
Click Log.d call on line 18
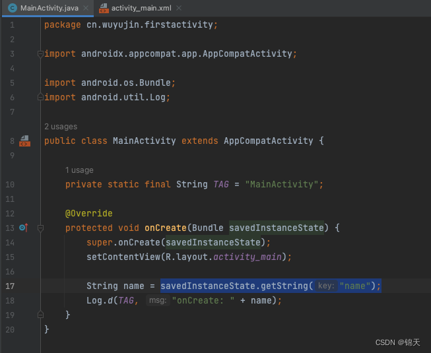click(100, 300)
